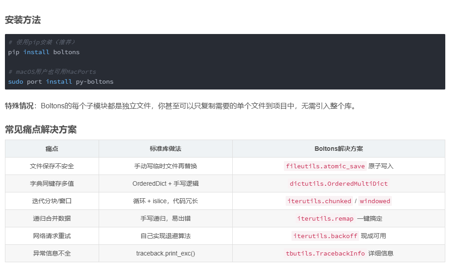The image size is (452, 277).
Task: Click the cell 文件保存不安全
Action: (52, 166)
